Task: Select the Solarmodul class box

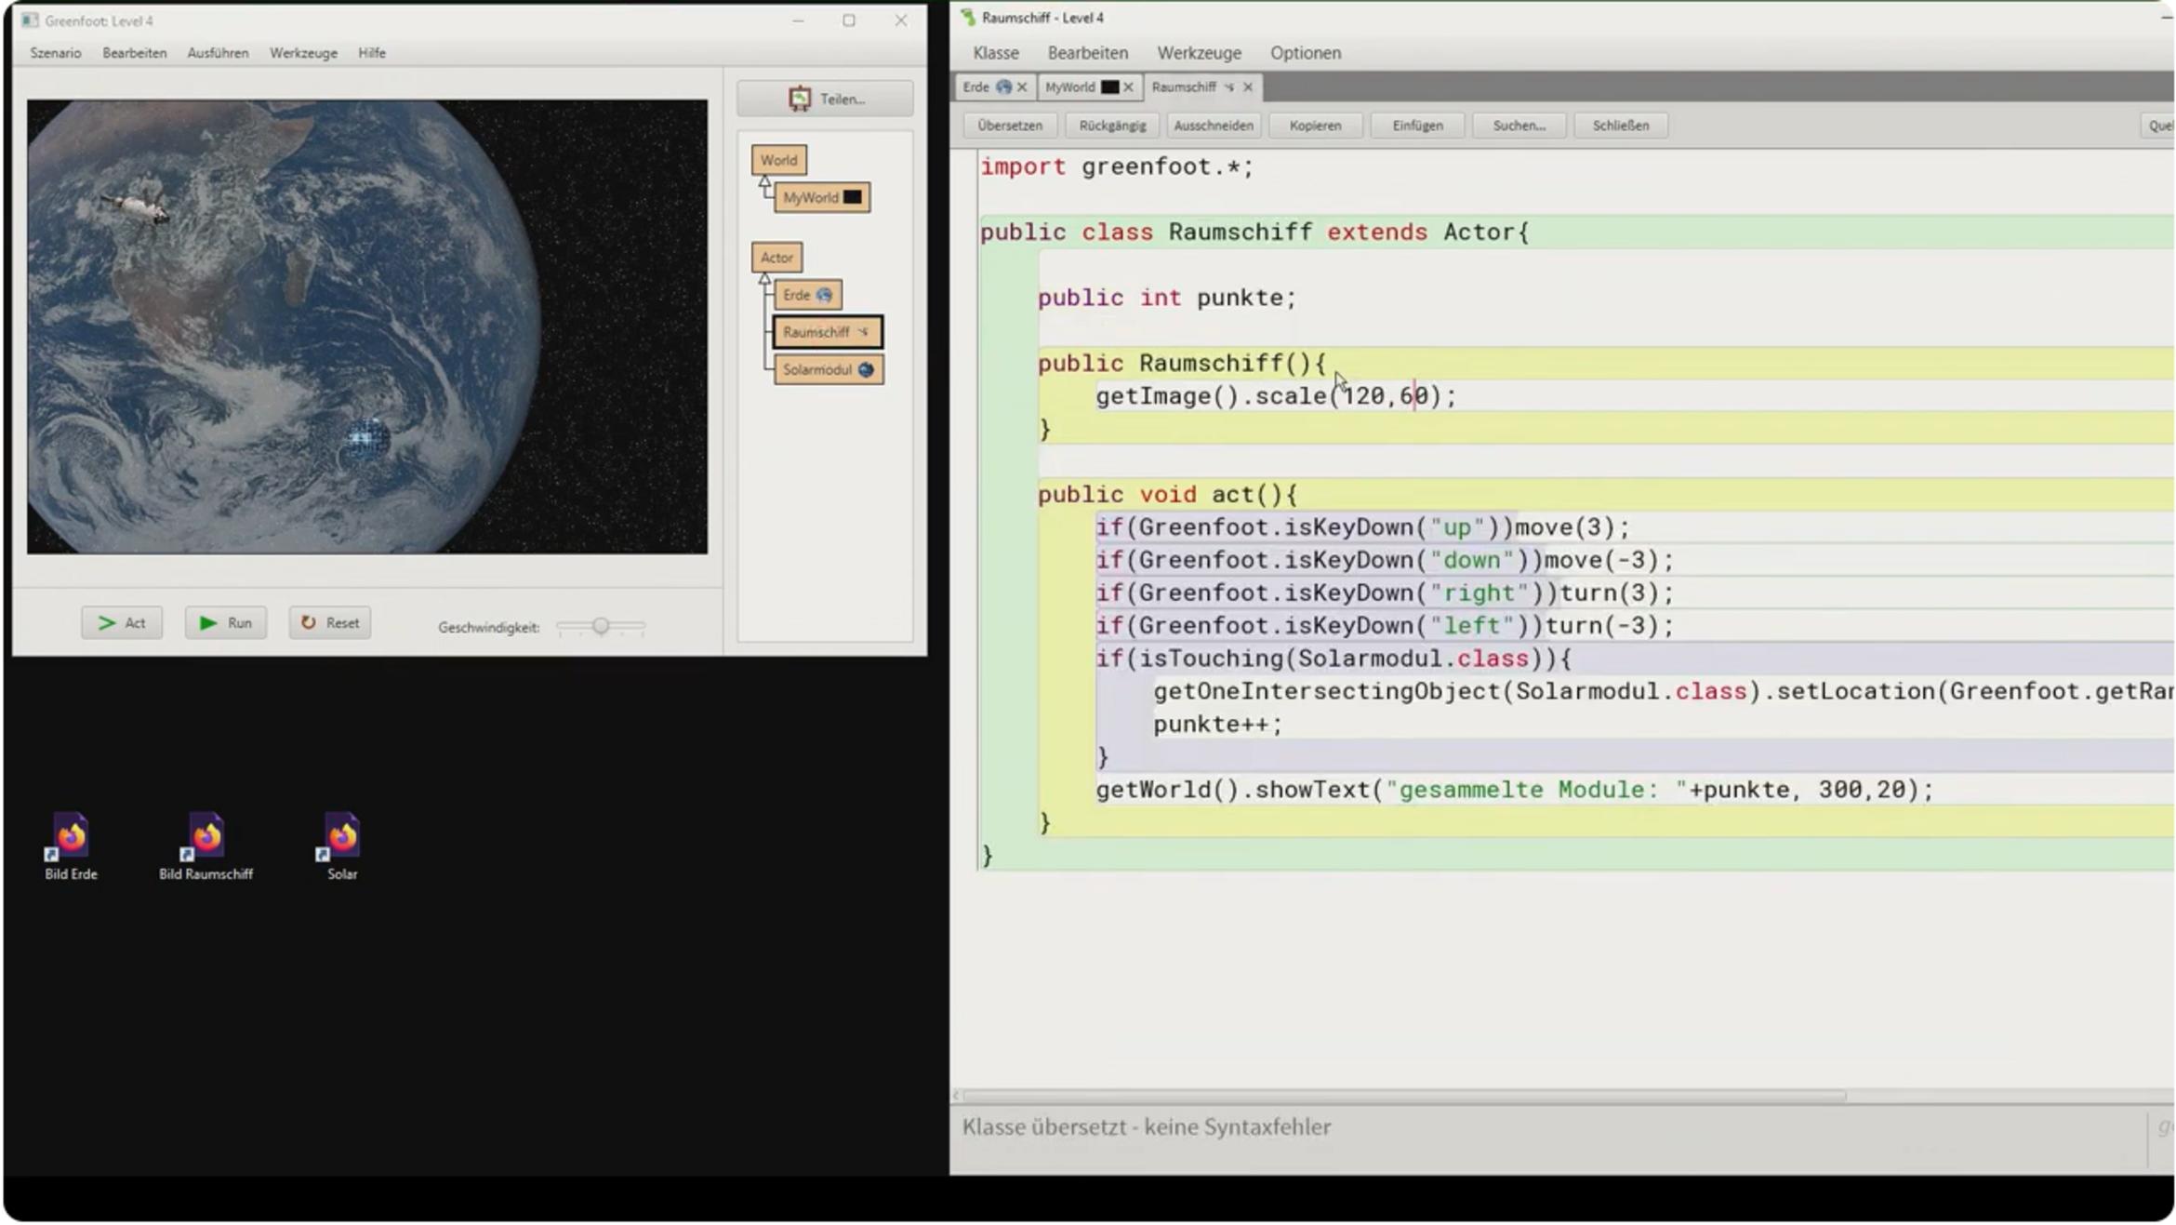Action: point(827,369)
